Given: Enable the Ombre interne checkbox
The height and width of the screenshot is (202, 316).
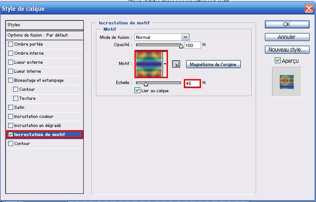Looking at the screenshot, I should pyautogui.click(x=10, y=53).
